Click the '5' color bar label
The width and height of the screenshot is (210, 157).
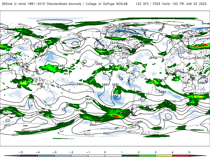point(189,152)
